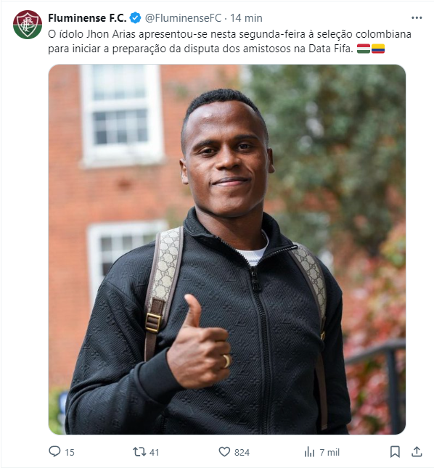Click the repost arrows icon
Viewport: 434px width, 468px height.
(x=139, y=451)
